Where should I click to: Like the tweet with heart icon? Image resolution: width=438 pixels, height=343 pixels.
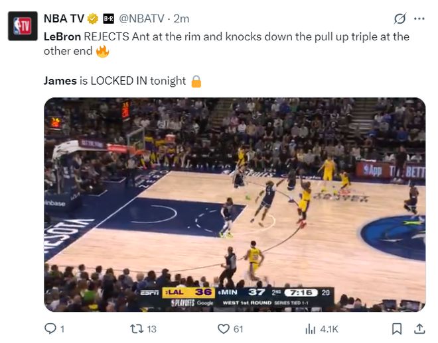[224, 329]
